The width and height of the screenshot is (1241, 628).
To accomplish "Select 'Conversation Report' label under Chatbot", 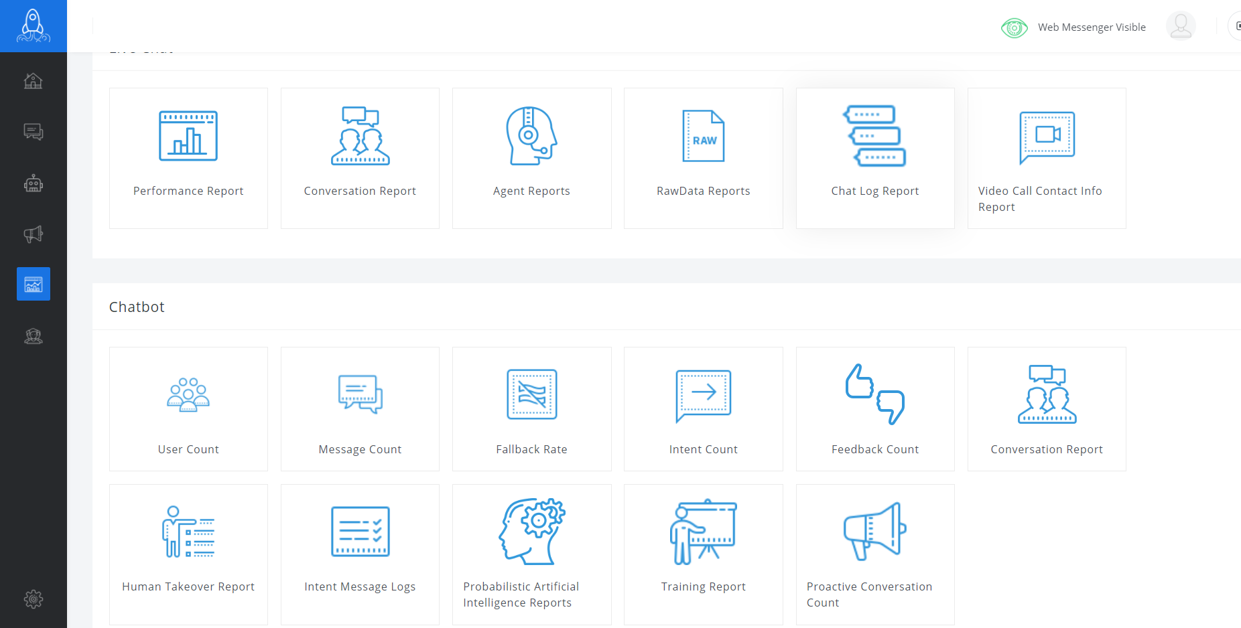I will [1047, 449].
